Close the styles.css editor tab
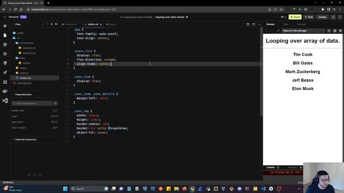 click(101, 25)
